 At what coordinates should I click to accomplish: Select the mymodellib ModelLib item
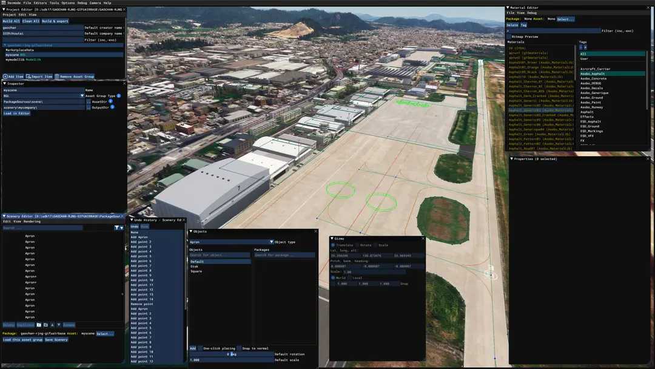(x=24, y=59)
